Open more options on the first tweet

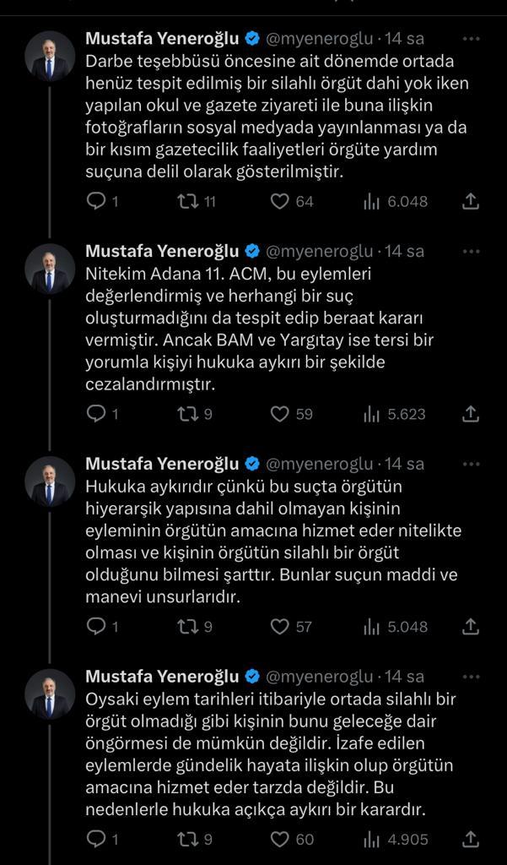(472, 39)
